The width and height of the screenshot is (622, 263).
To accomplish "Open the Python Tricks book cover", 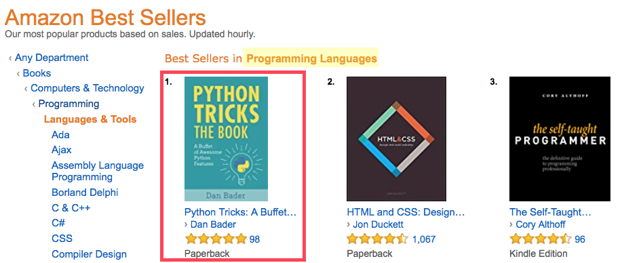I will (226, 139).
